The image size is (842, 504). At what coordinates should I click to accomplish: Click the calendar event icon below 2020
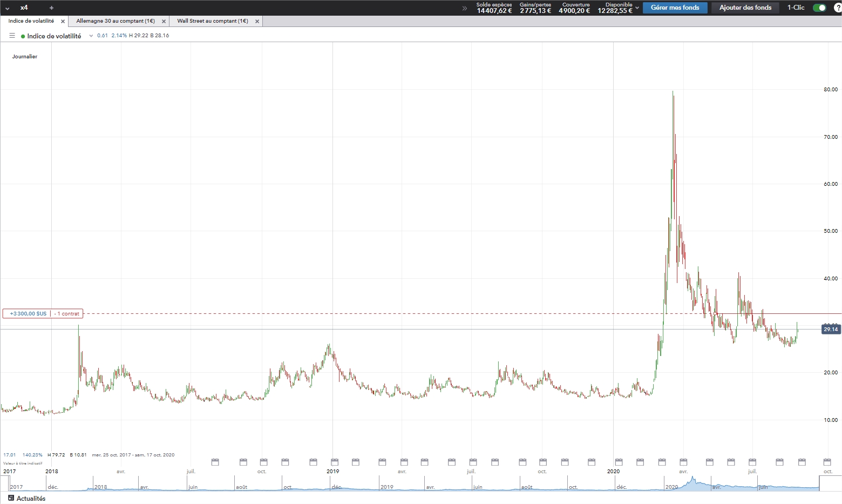click(619, 462)
